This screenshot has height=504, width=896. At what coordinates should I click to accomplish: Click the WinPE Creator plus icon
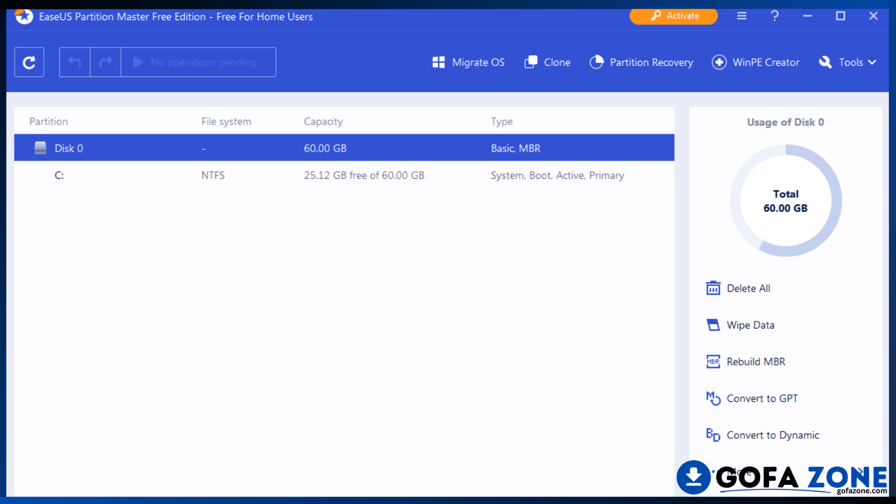[719, 62]
